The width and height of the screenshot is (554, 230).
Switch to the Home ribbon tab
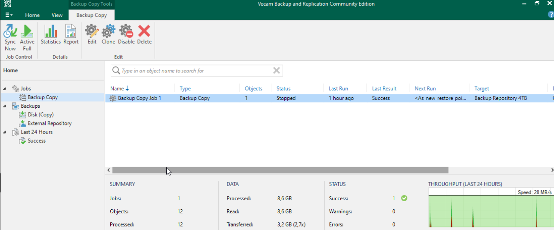[32, 15]
